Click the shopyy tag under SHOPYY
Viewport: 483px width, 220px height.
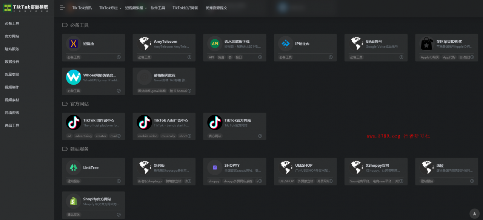214,181
